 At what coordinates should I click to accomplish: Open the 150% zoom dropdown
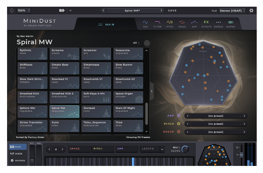pos(24,10)
